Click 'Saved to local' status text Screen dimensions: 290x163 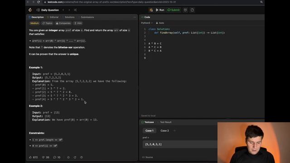tap(148, 116)
